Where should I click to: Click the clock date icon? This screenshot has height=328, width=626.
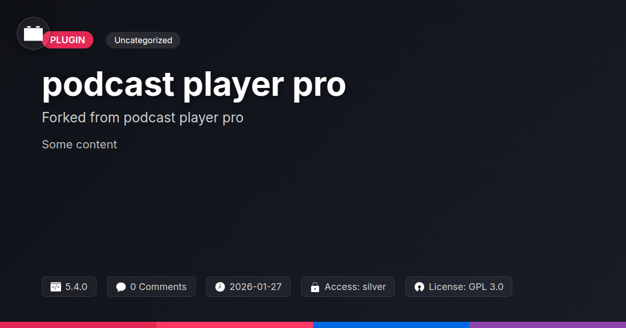(220, 287)
